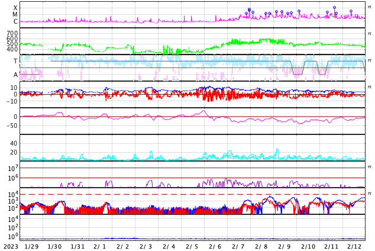Image resolution: width=375 pixels, height=251 pixels.
Task: Select the 1/30 date label
Action: pyautogui.click(x=54, y=247)
